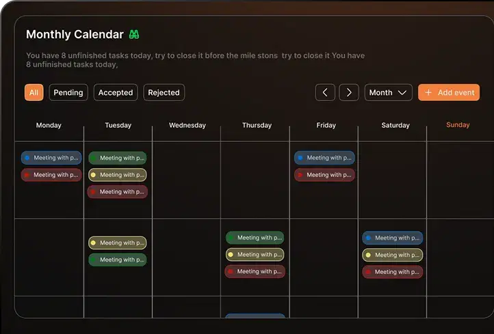Image resolution: width=494 pixels, height=334 pixels.
Task: Click the binoculars icon beside Monthly Calendar
Action: 134,35
